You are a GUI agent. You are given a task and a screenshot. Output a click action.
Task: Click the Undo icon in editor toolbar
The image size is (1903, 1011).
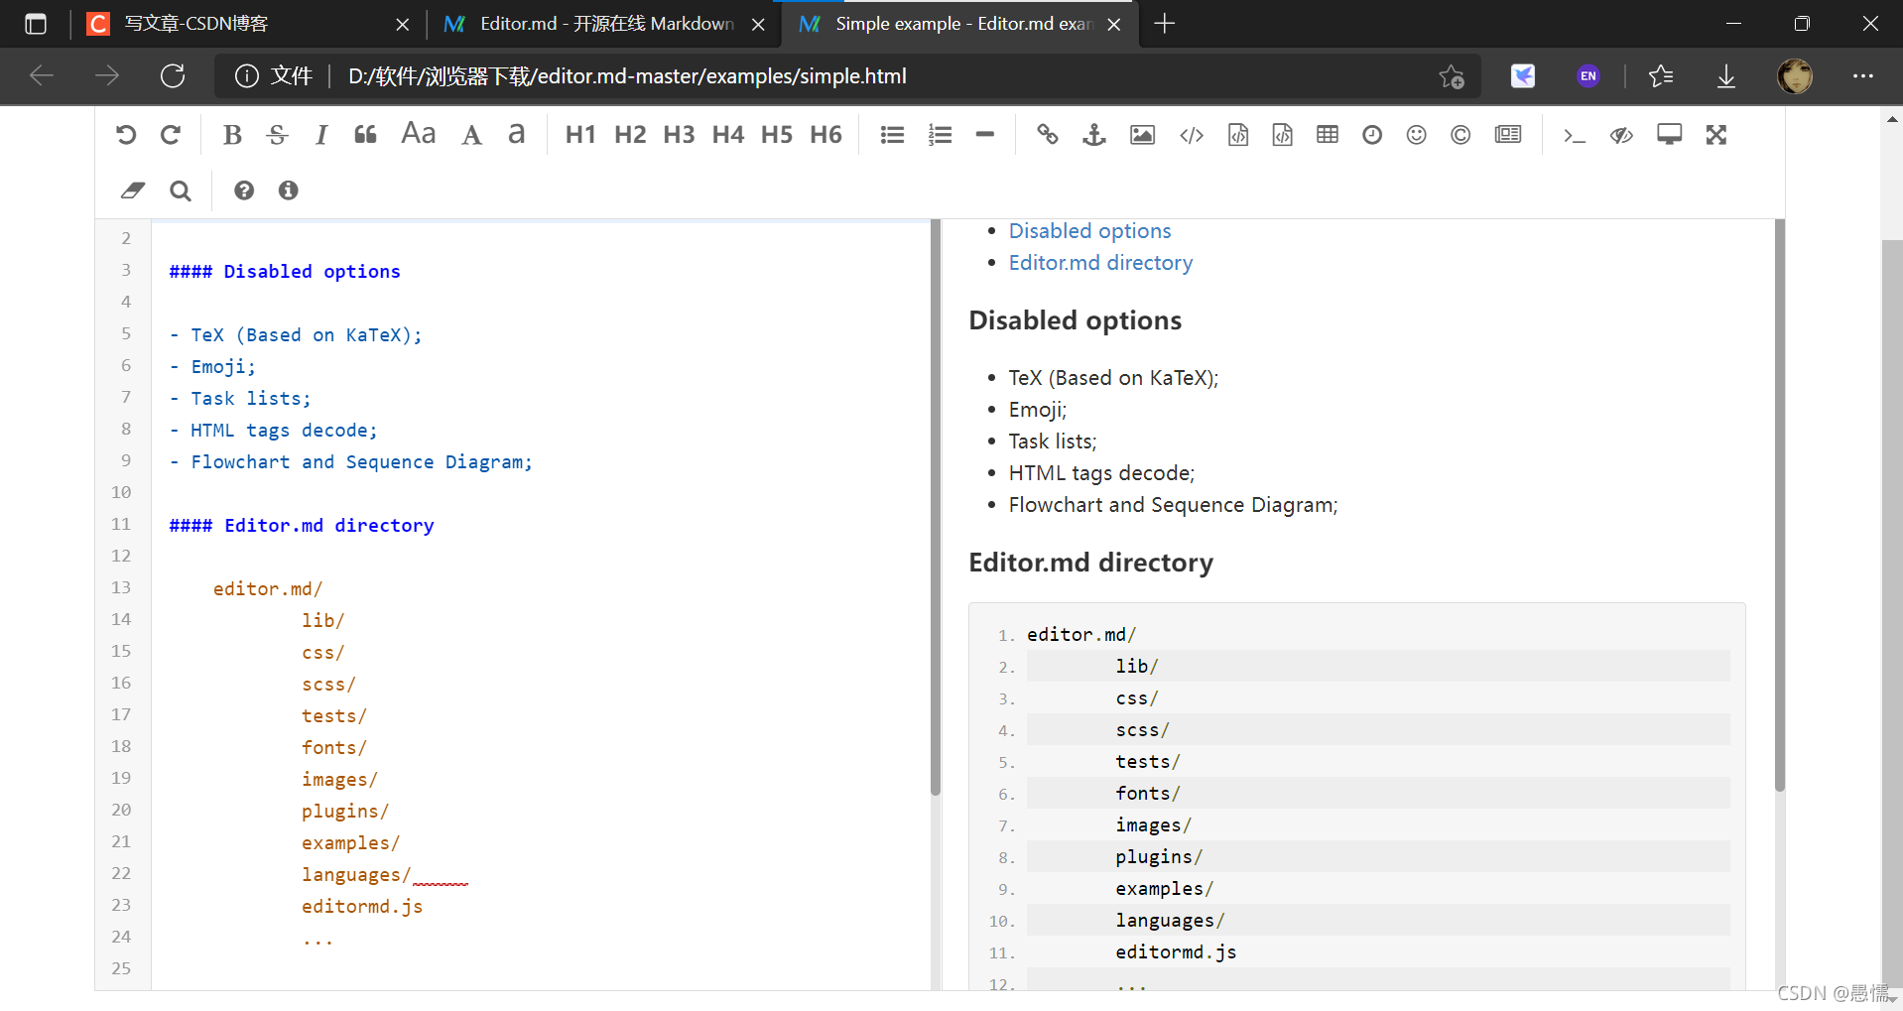126,135
